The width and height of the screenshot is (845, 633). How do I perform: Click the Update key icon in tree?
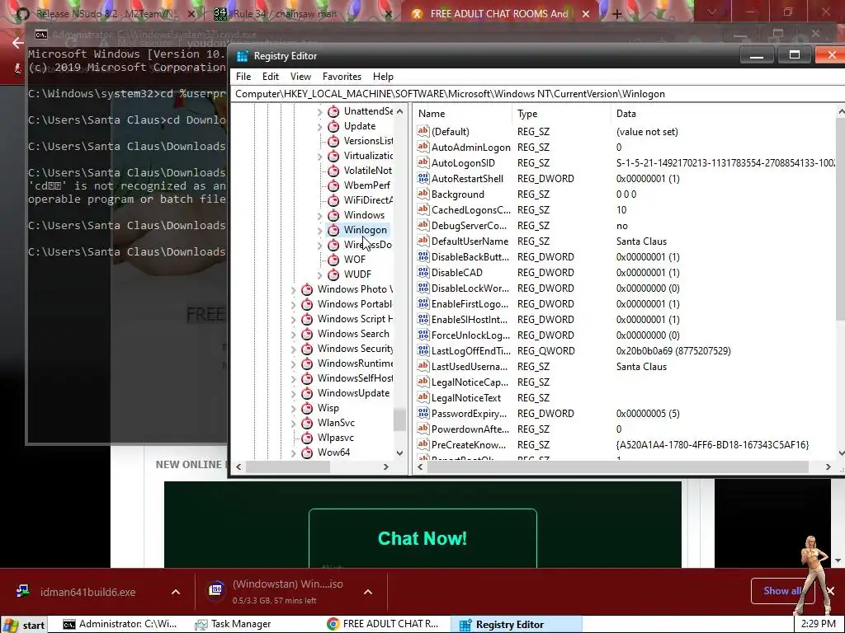click(x=333, y=126)
